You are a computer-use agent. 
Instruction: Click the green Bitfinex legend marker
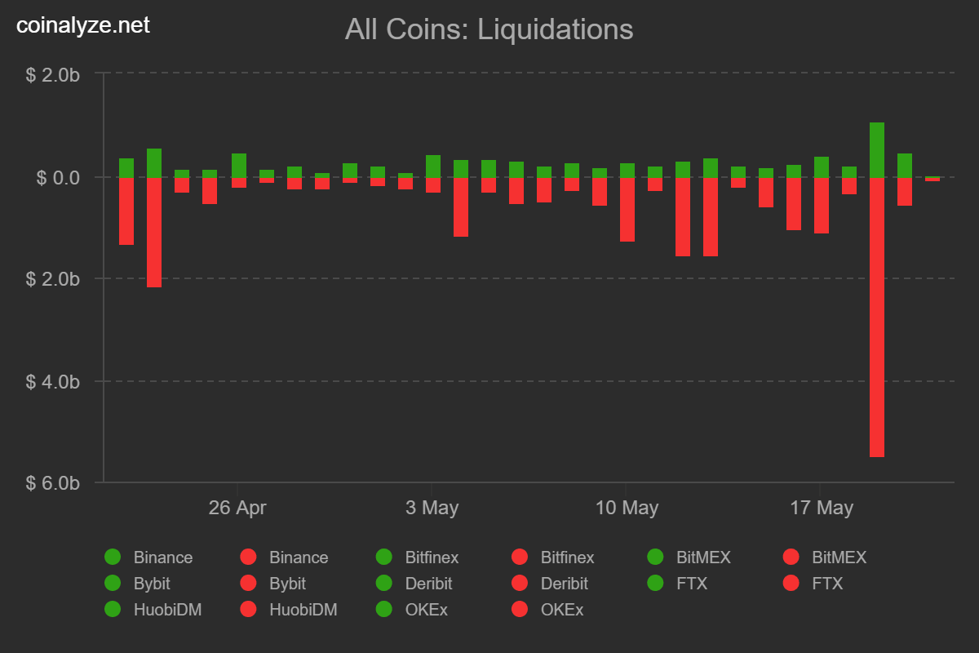click(x=384, y=557)
